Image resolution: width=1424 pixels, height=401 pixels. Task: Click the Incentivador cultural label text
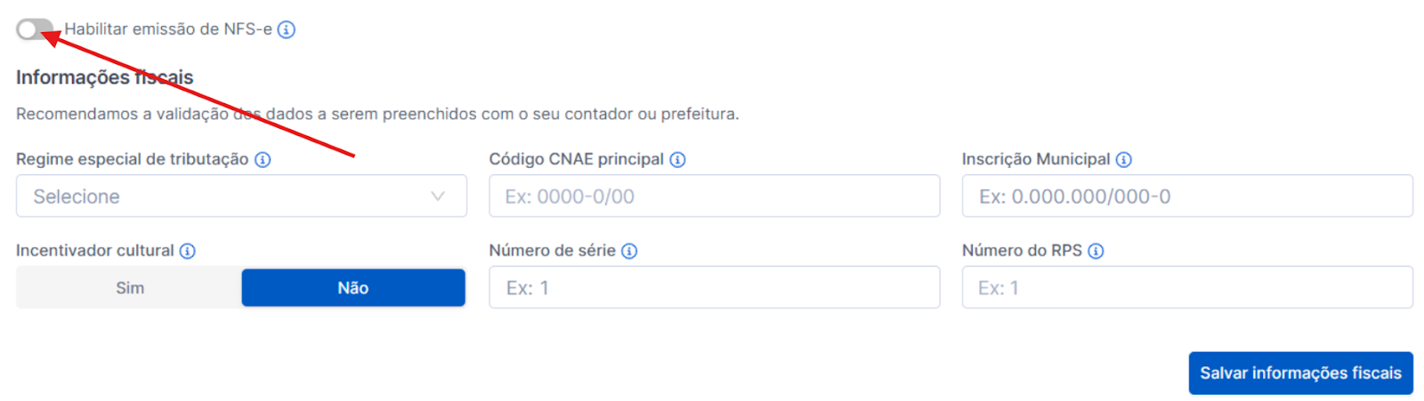(x=94, y=251)
